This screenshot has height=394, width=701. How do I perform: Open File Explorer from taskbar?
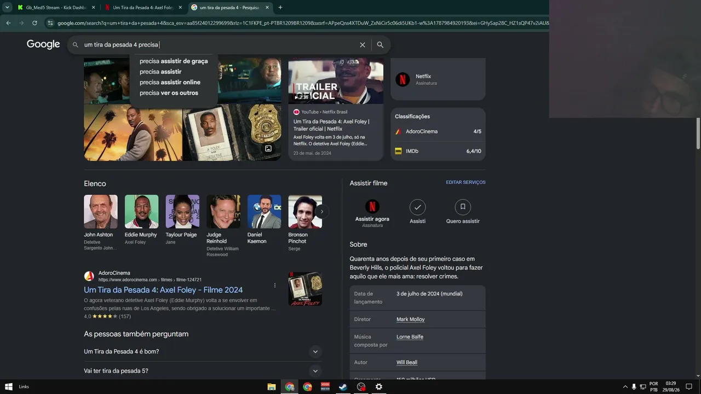[272, 387]
